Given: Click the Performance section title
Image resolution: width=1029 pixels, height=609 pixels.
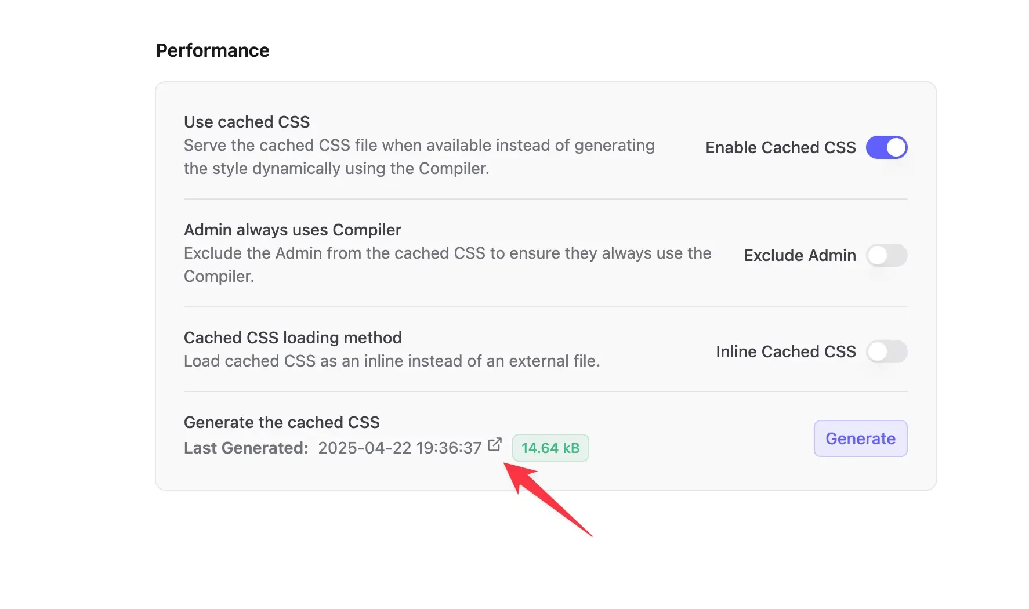Looking at the screenshot, I should pos(212,50).
